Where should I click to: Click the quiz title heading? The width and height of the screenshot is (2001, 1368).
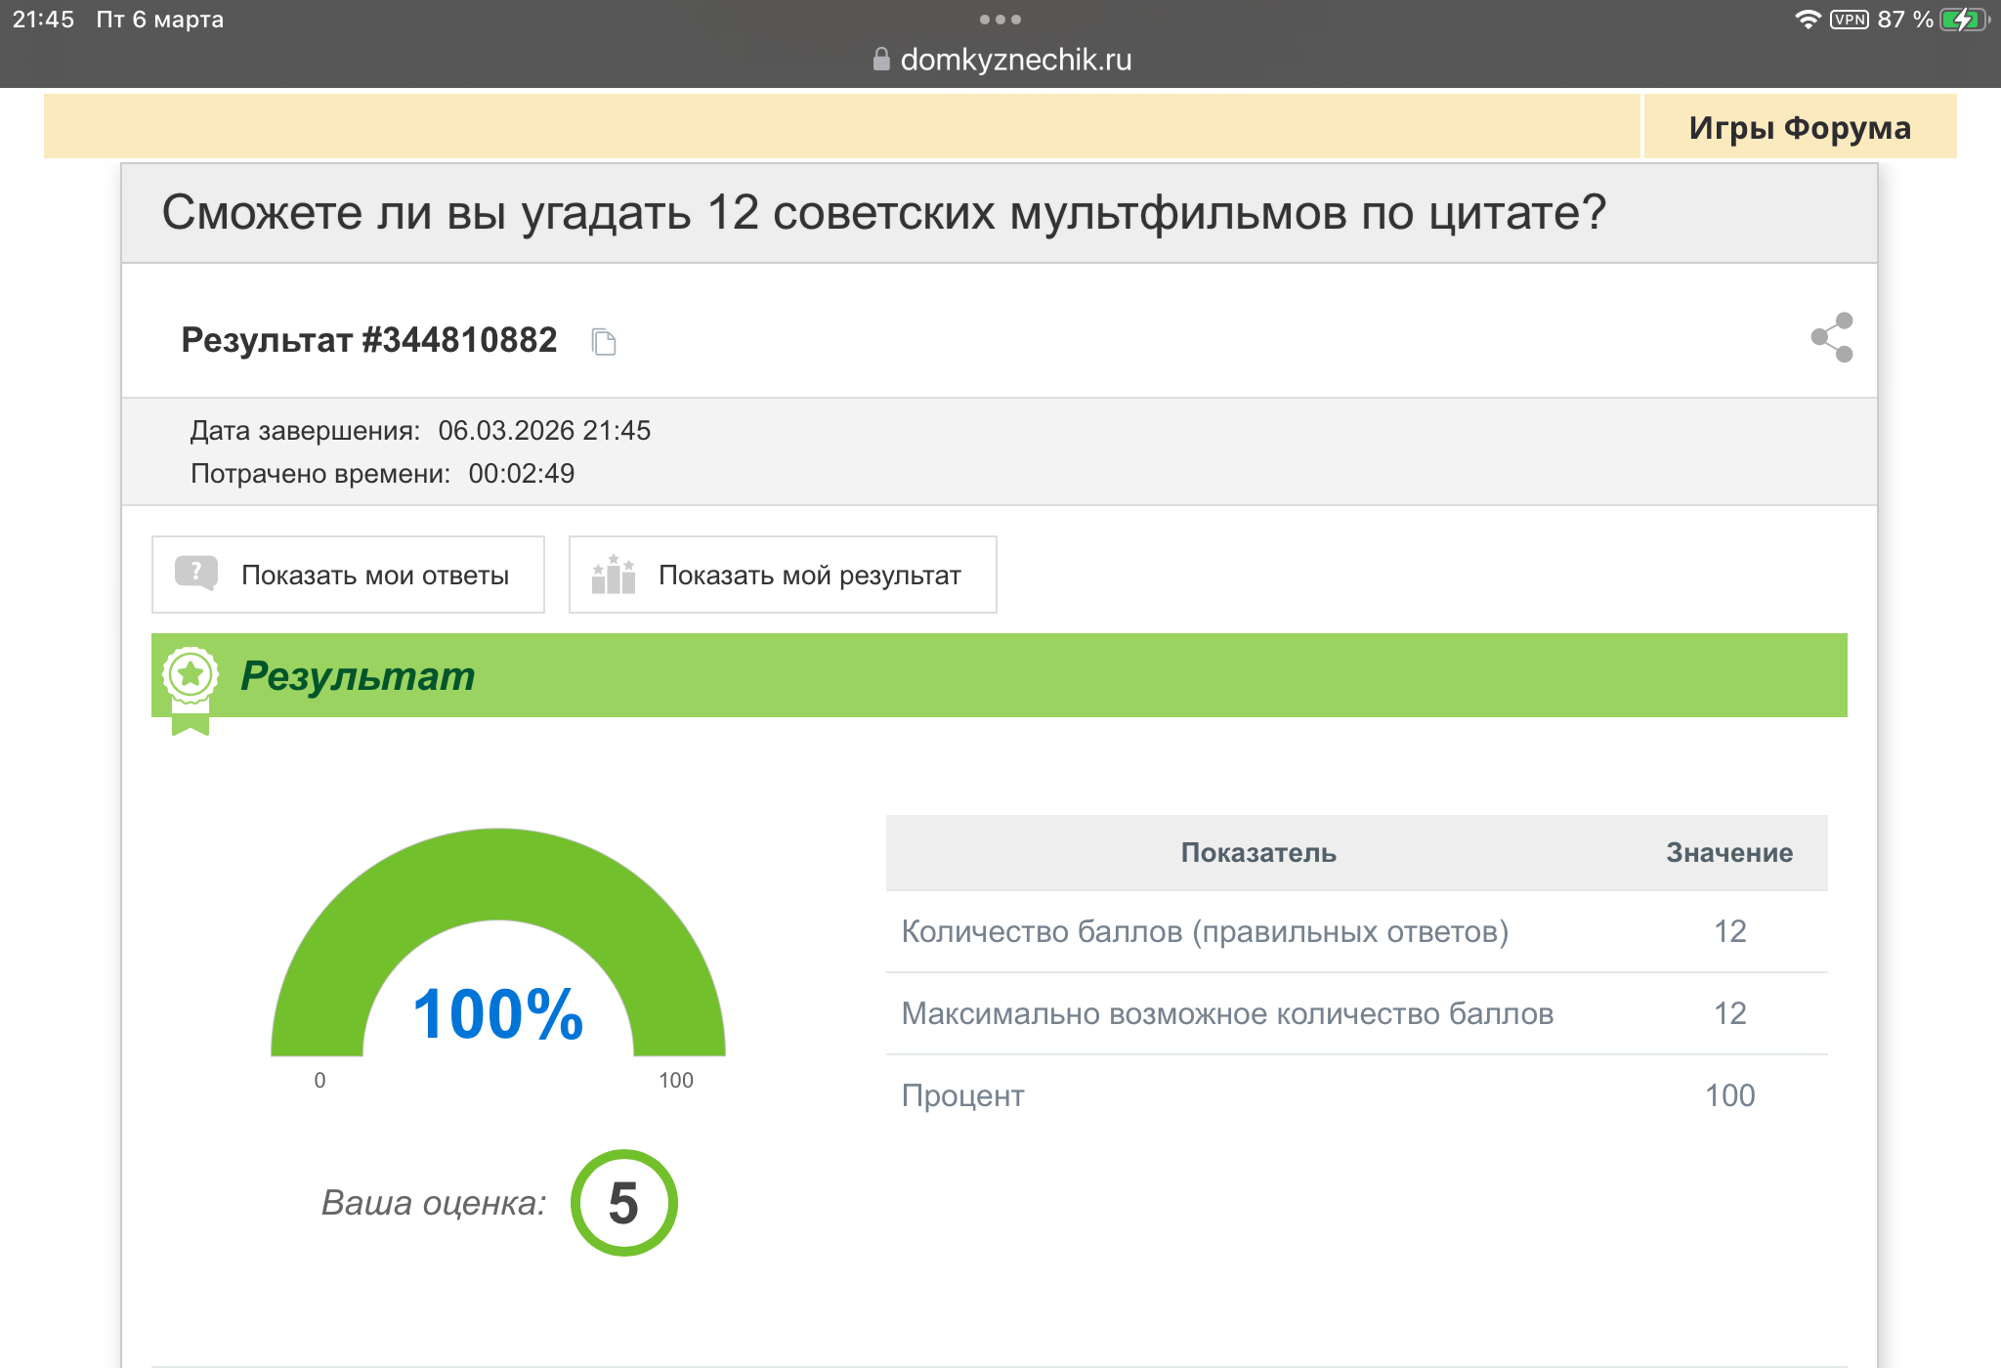click(883, 212)
